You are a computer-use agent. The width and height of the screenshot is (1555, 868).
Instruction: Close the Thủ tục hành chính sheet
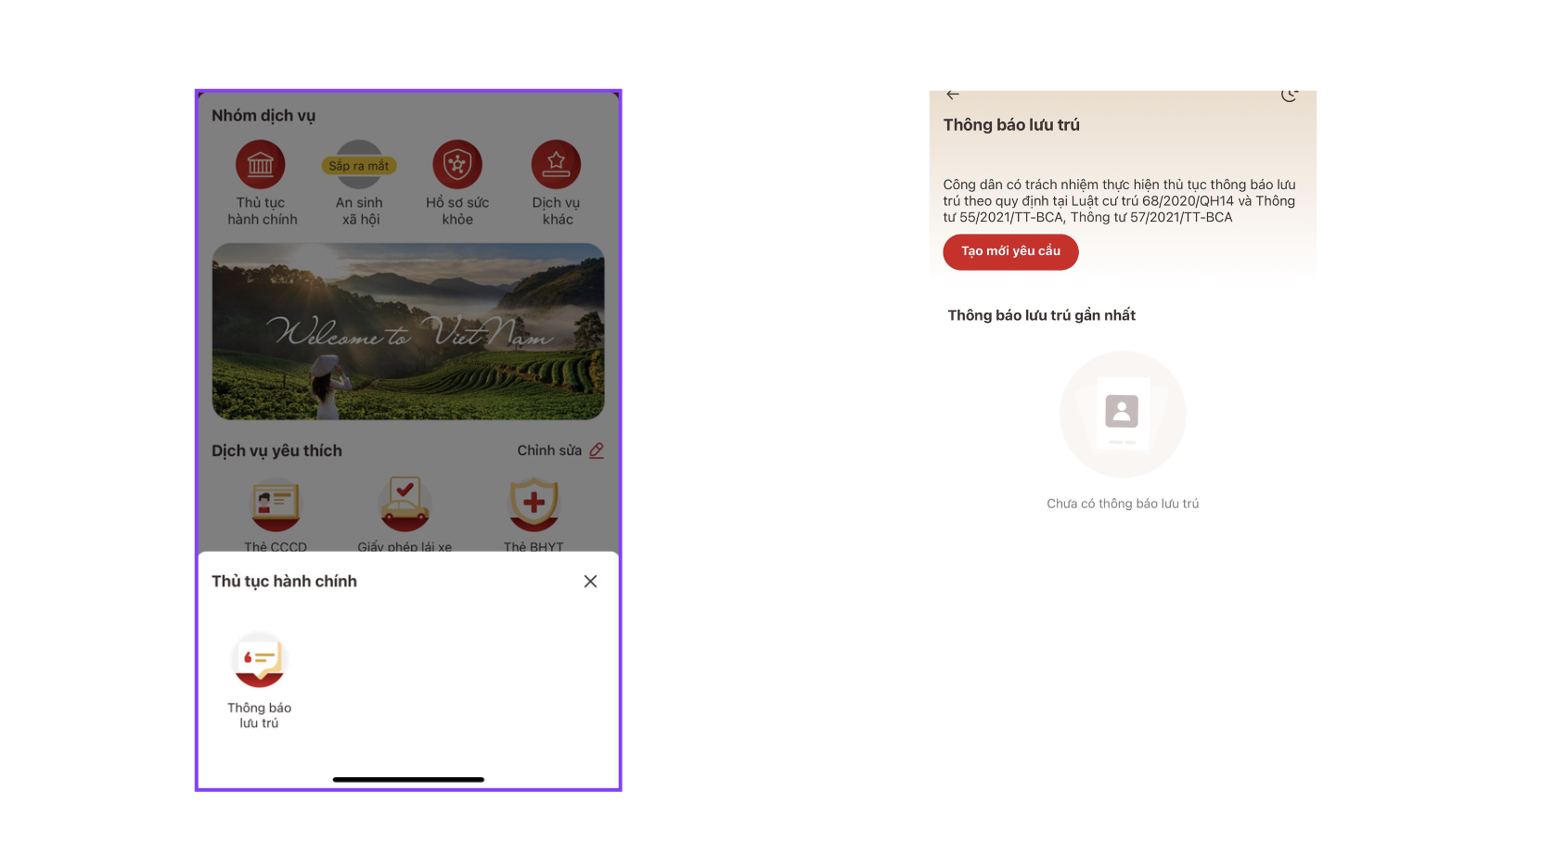(590, 581)
